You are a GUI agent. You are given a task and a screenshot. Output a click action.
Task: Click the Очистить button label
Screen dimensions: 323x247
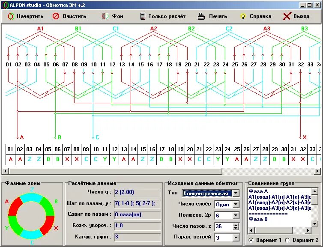point(75,16)
